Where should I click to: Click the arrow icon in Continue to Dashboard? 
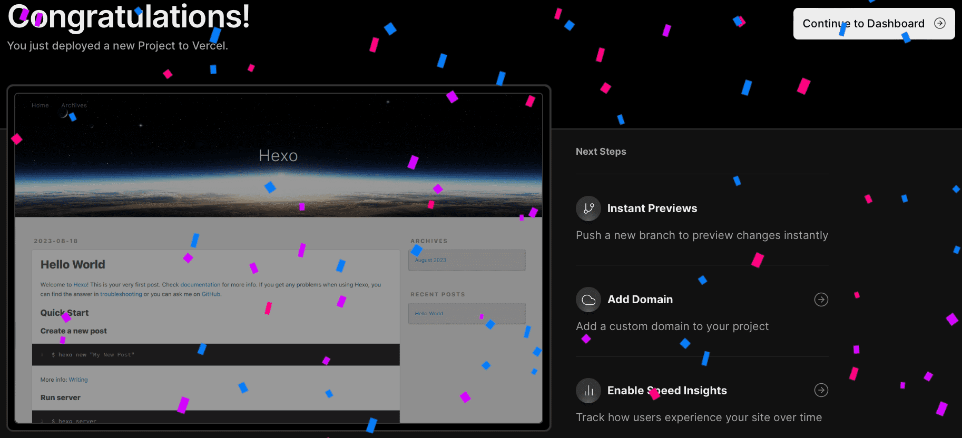pos(940,23)
